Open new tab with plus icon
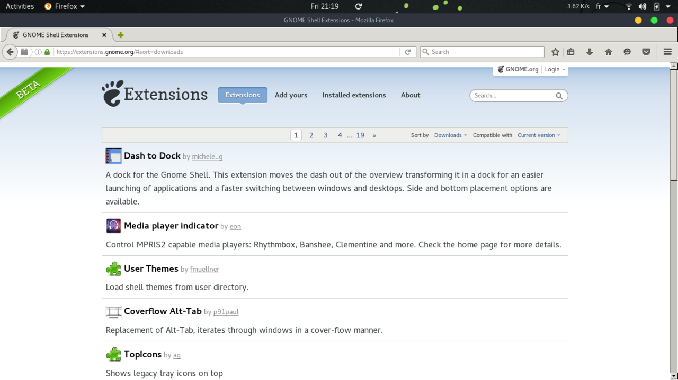The height and width of the screenshot is (380, 678). (121, 35)
